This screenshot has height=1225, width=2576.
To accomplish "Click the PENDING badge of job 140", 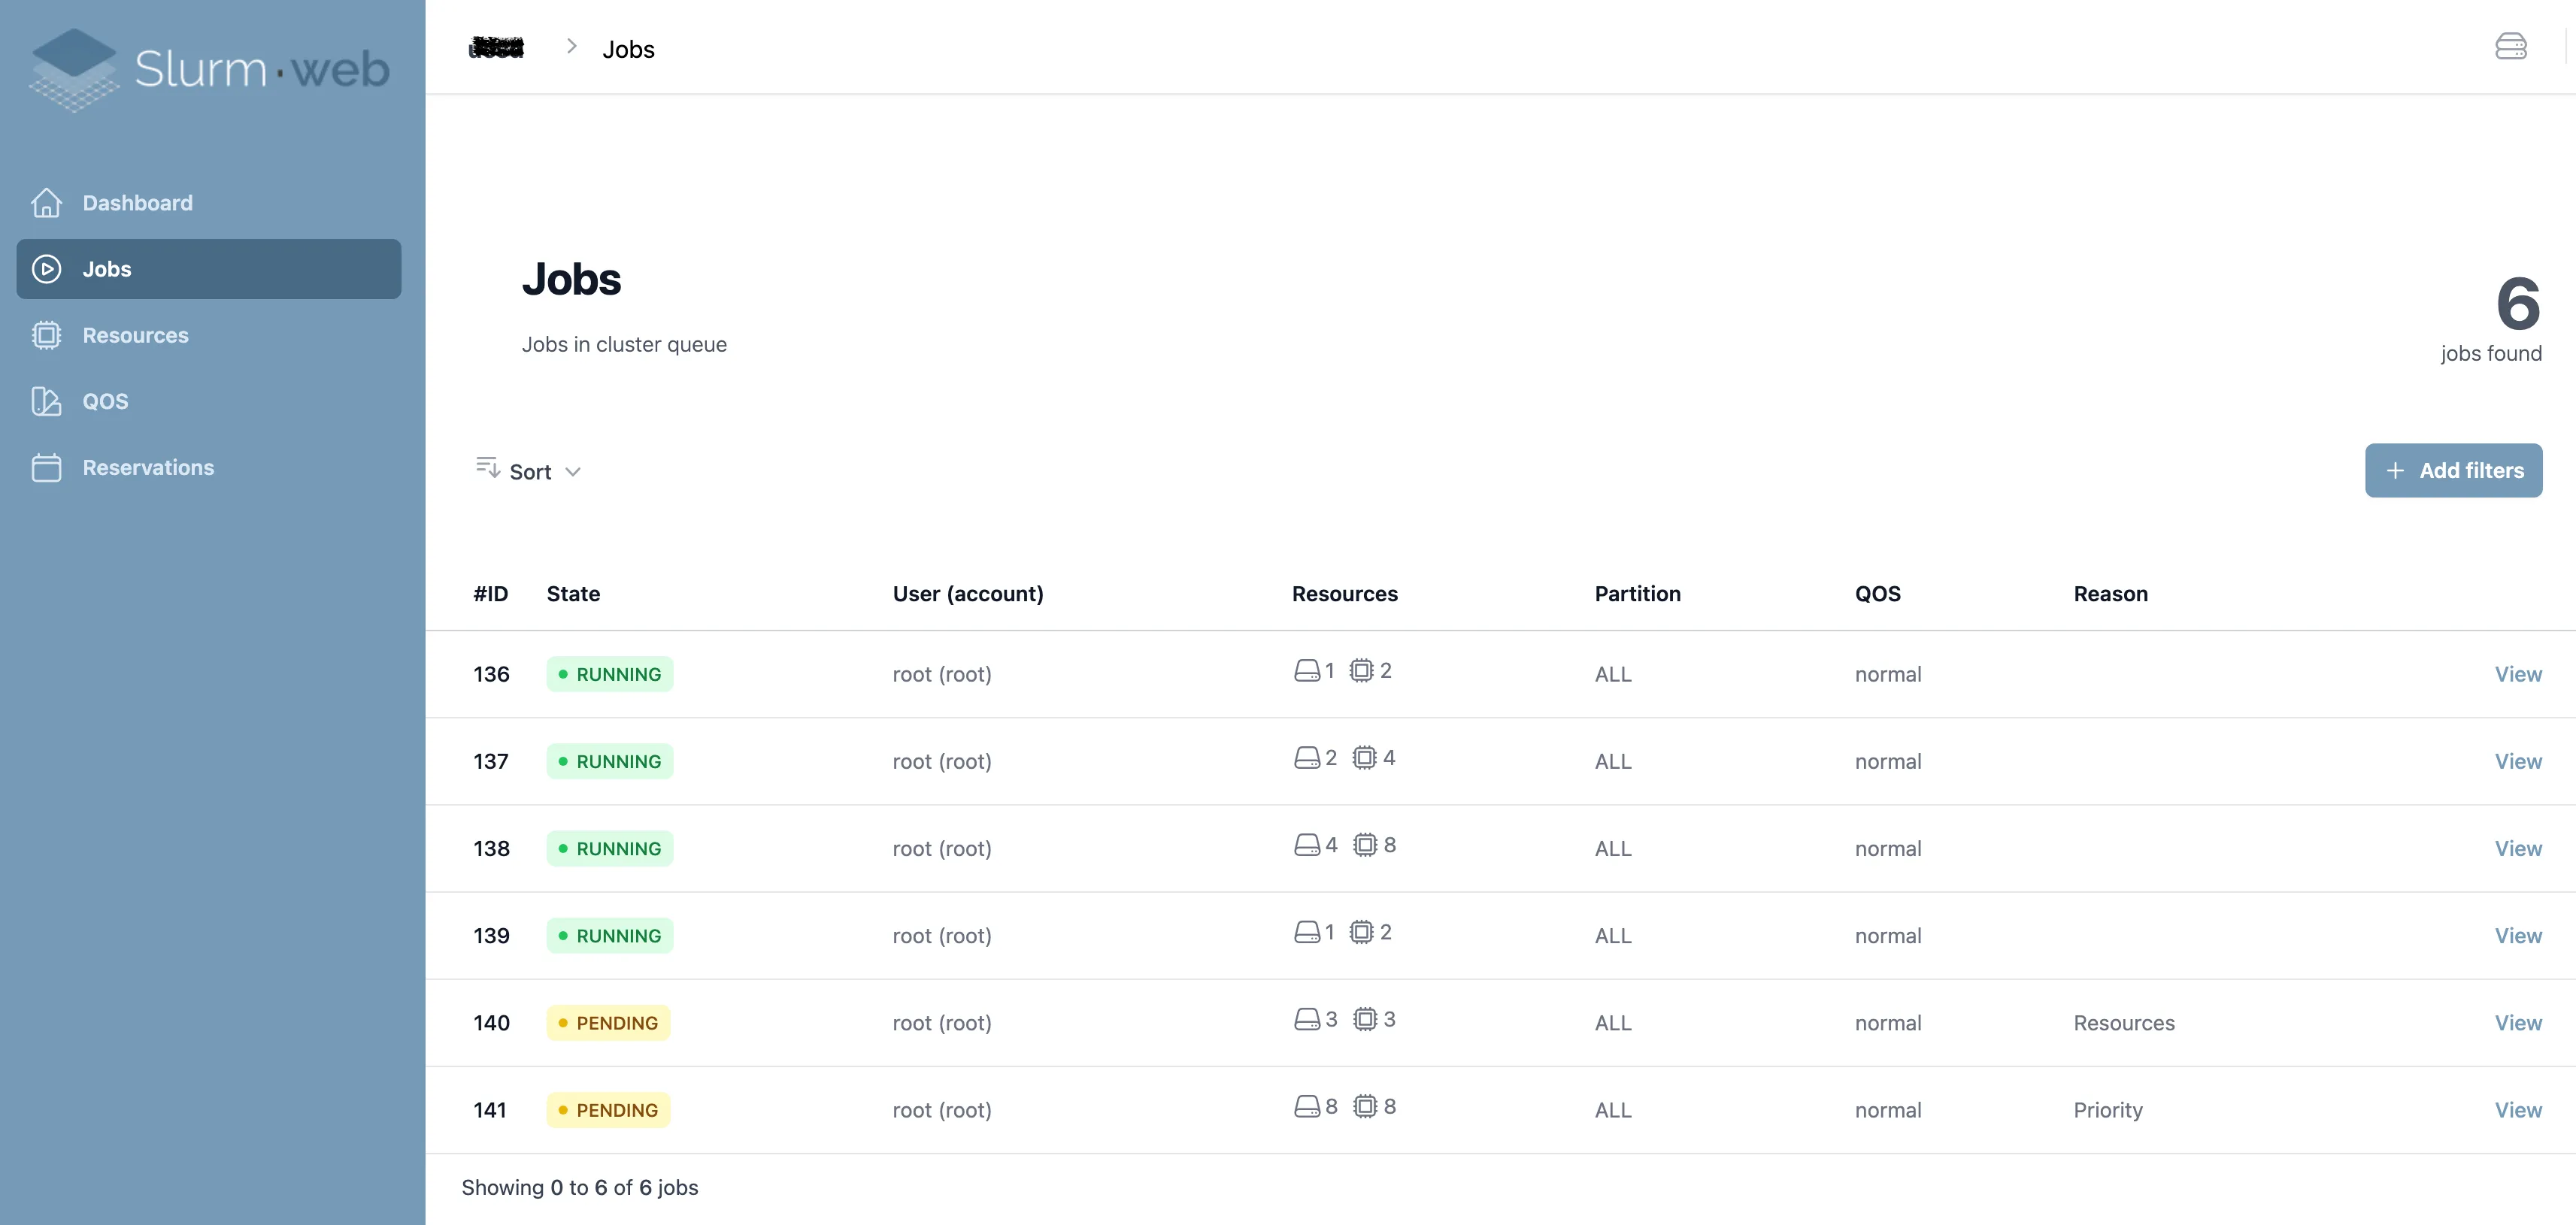I will coord(608,1023).
